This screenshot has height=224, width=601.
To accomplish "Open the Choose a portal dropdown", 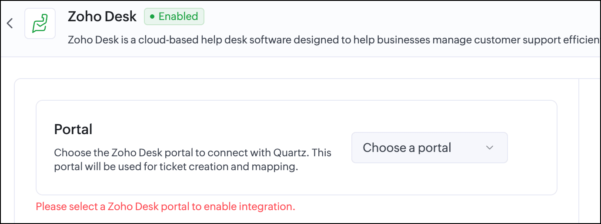I will tap(429, 148).
